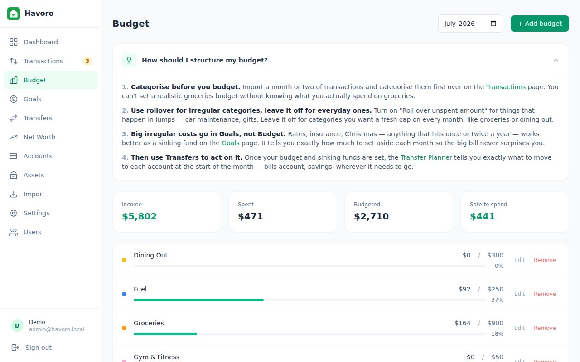Click the Fuel budget progress bar

point(309,300)
